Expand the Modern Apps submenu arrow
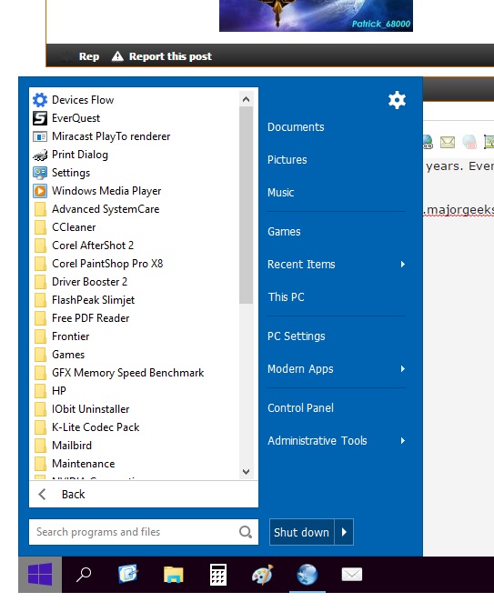 coord(403,369)
